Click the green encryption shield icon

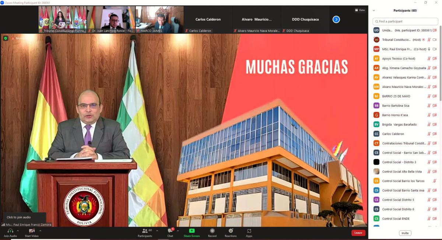pyautogui.click(x=6, y=38)
